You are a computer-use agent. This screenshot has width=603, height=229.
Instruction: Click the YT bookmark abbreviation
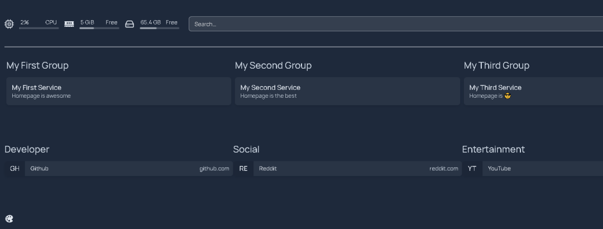click(472, 169)
